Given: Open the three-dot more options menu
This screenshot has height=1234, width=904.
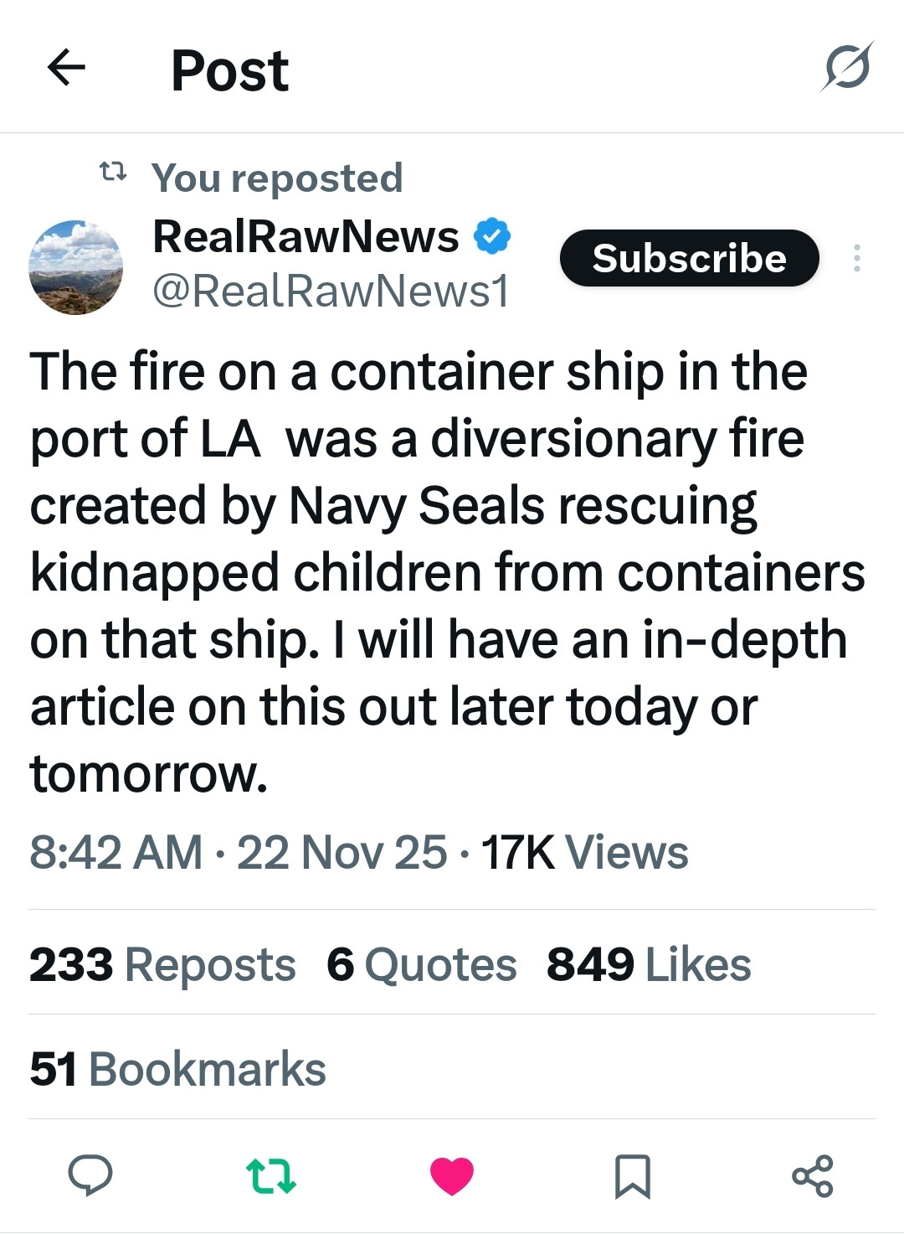Looking at the screenshot, I should pos(856,258).
